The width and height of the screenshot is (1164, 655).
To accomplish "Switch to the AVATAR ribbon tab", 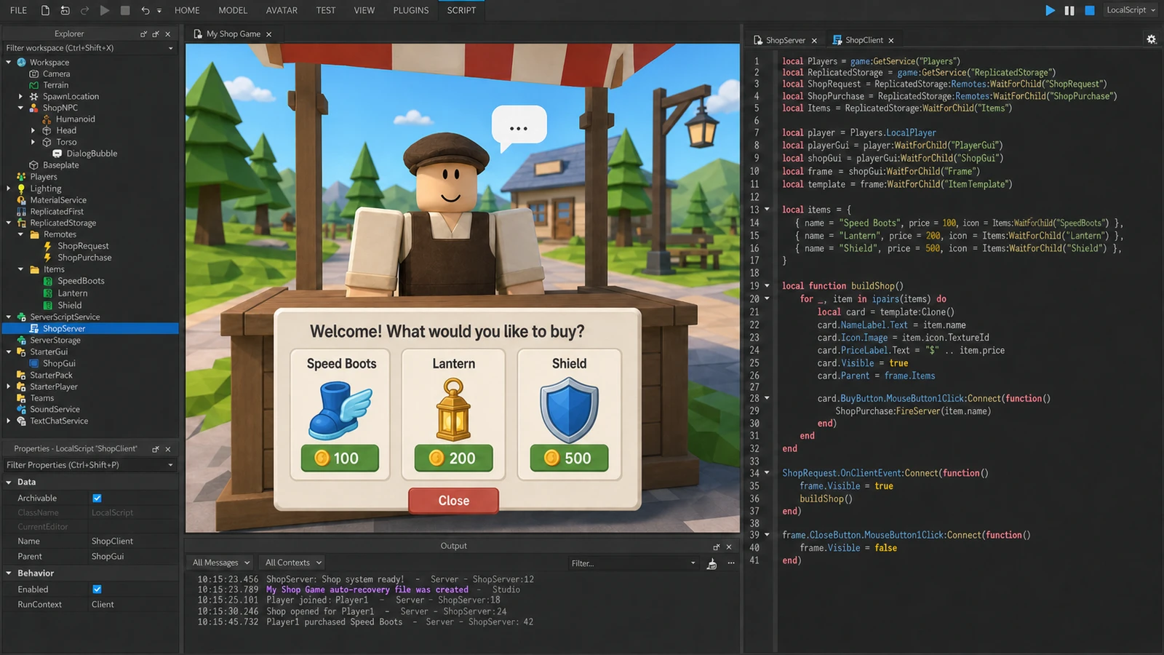I will pyautogui.click(x=282, y=10).
